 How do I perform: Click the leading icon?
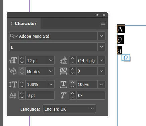pos(63,60)
